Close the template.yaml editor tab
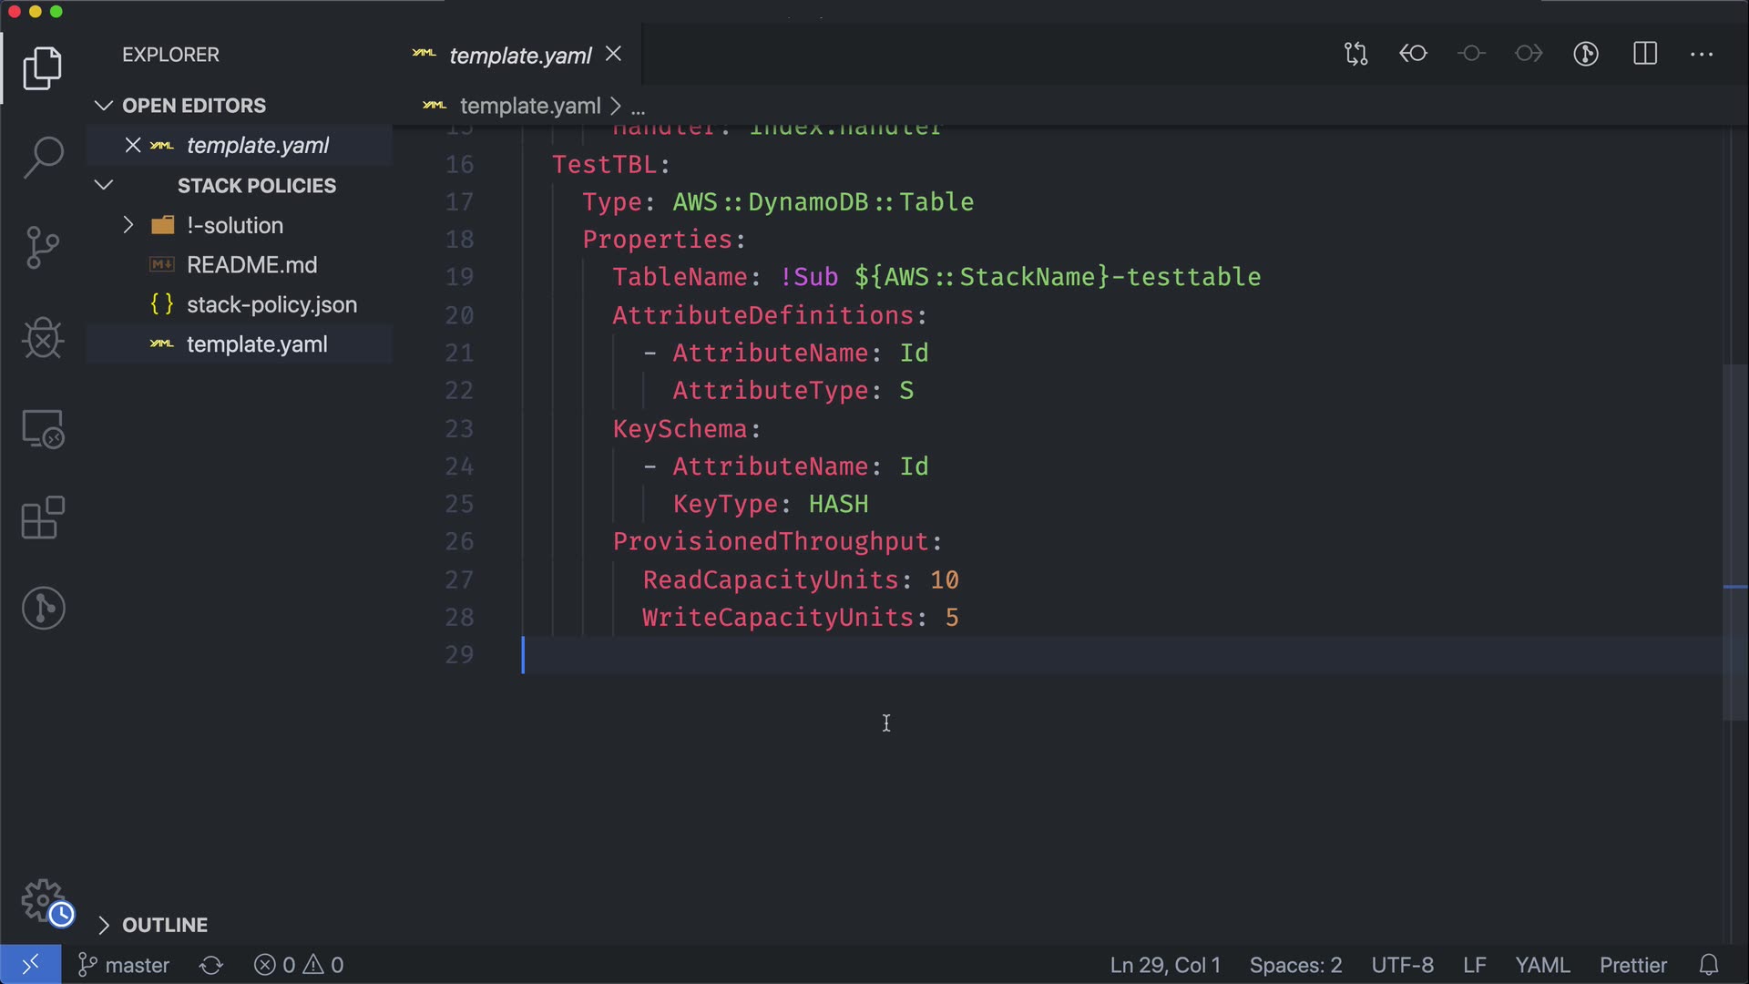Screen dimensions: 1749x984 coord(614,55)
